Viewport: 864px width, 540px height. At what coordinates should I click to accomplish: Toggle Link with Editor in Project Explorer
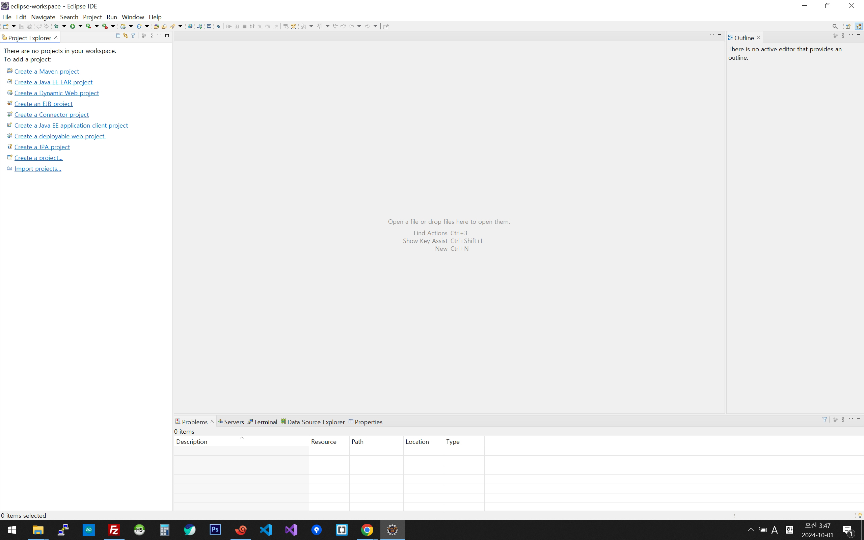pyautogui.click(x=125, y=36)
